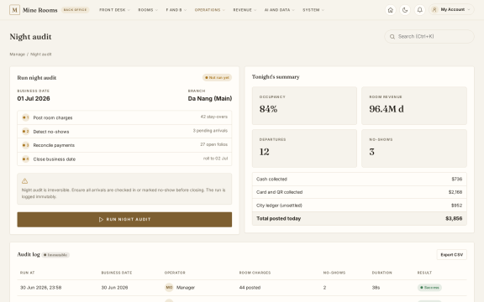Click the Result column header
The width and height of the screenshot is (484, 302).
click(x=424, y=273)
